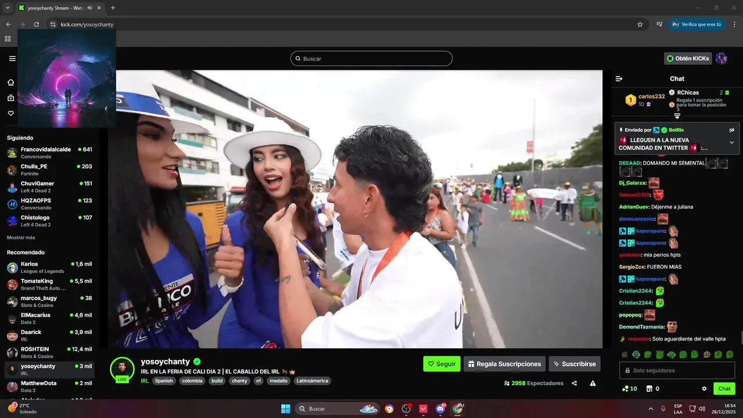Expand the pinned BotRix message chevron
The image size is (743, 418).
tap(731, 142)
